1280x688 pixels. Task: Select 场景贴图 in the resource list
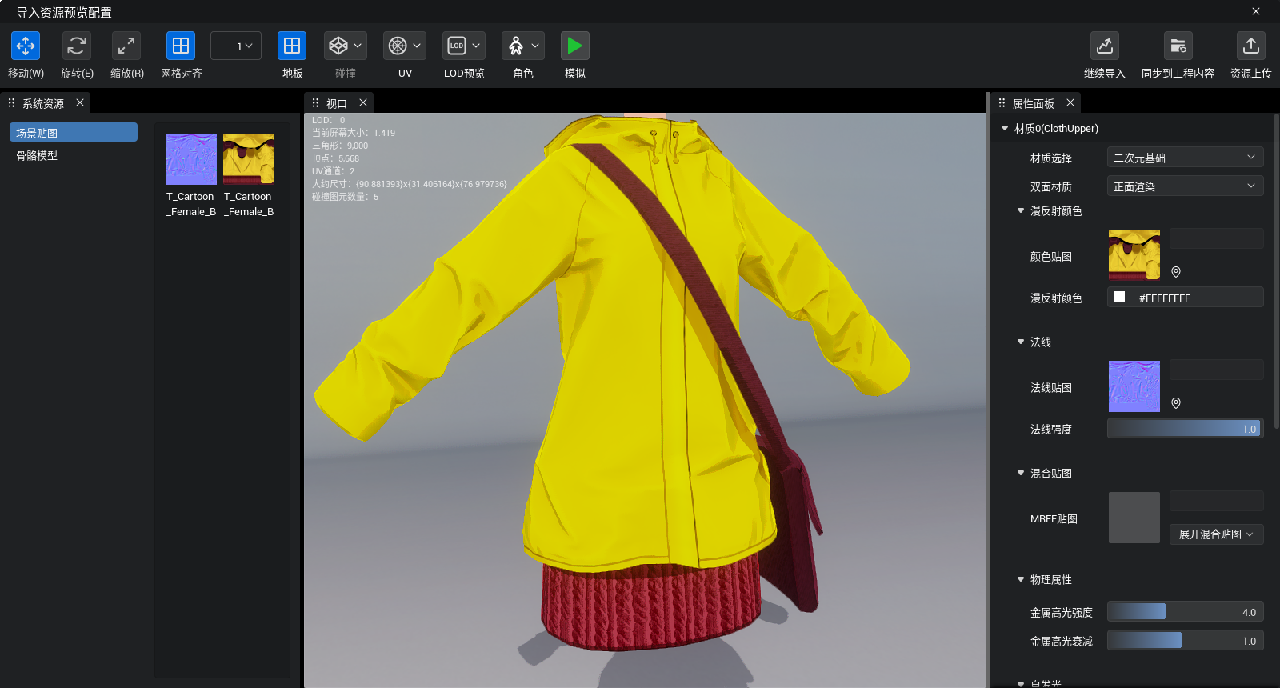click(x=74, y=132)
